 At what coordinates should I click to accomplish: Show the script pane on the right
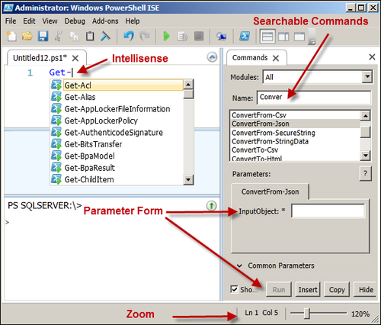coord(283,37)
